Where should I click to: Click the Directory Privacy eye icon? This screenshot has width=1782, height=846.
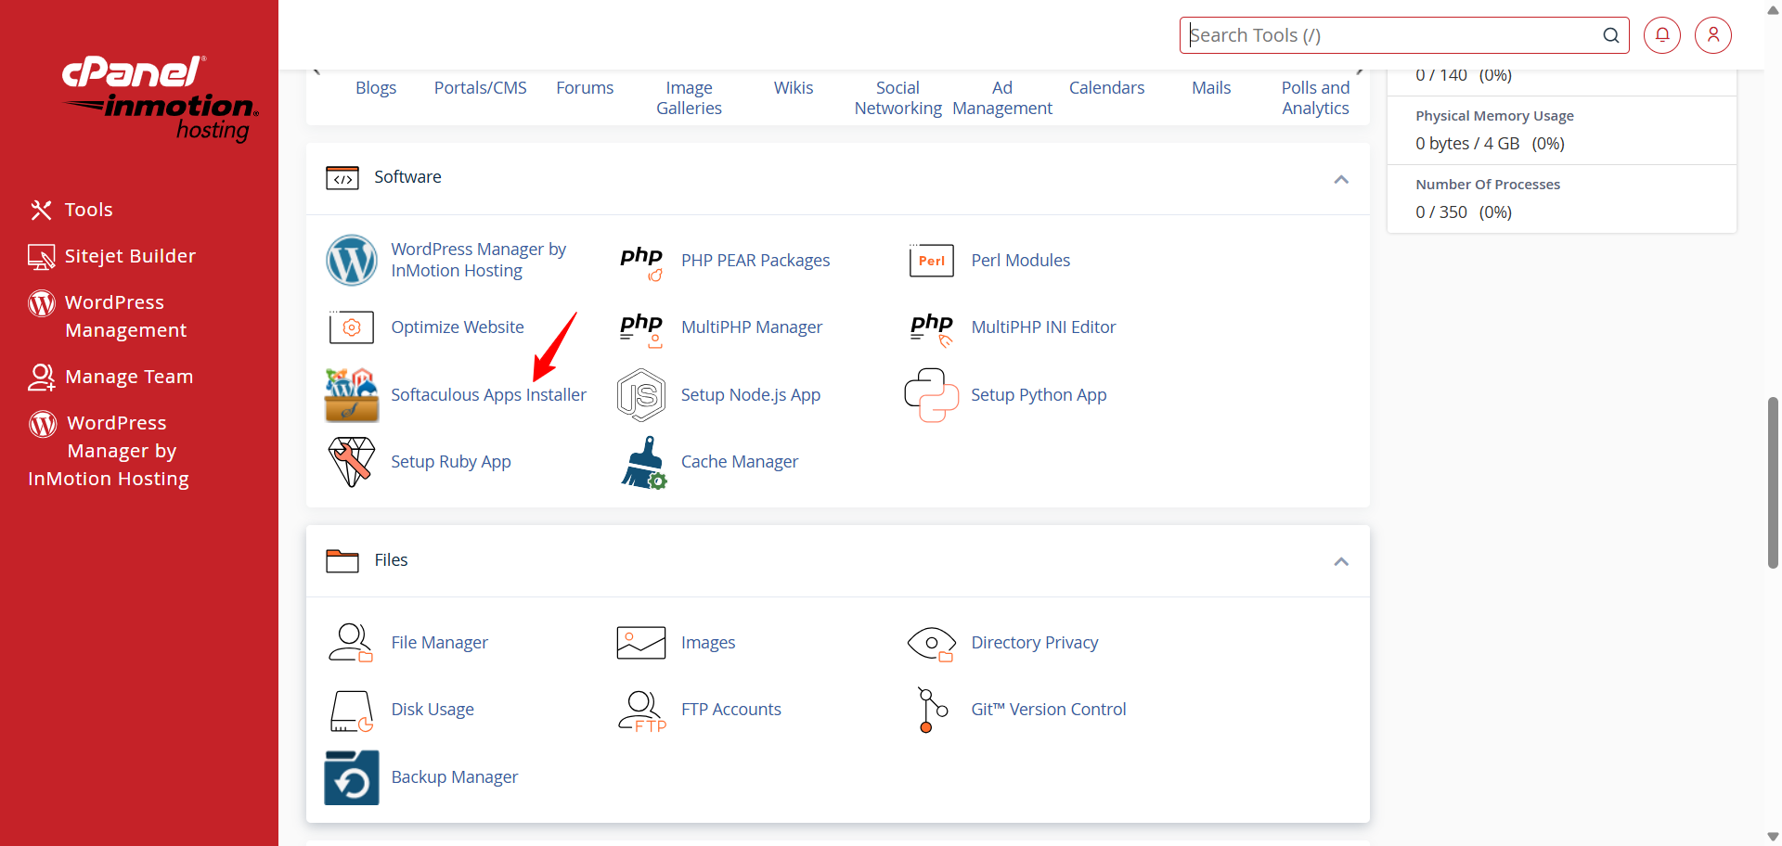point(932,643)
